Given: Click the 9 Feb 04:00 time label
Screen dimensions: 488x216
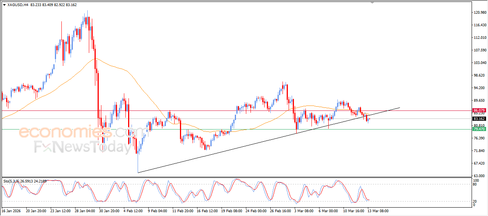Looking at the screenshot, I should (157, 210).
